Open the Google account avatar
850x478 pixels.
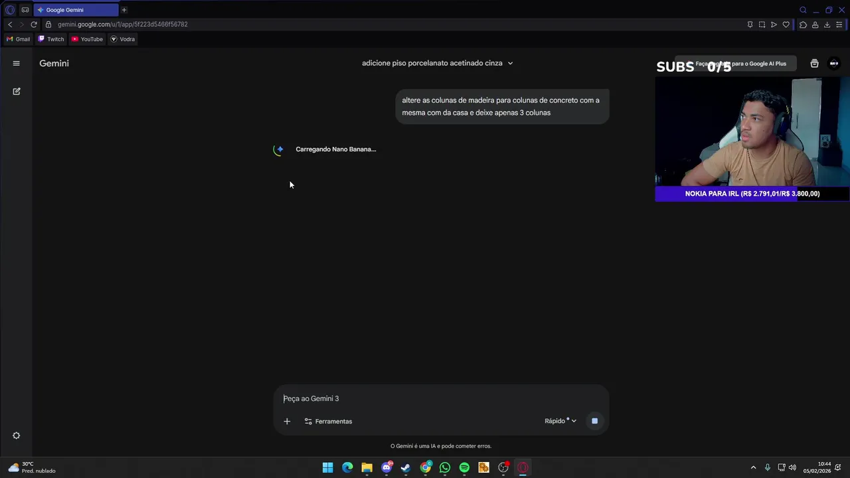point(834,63)
